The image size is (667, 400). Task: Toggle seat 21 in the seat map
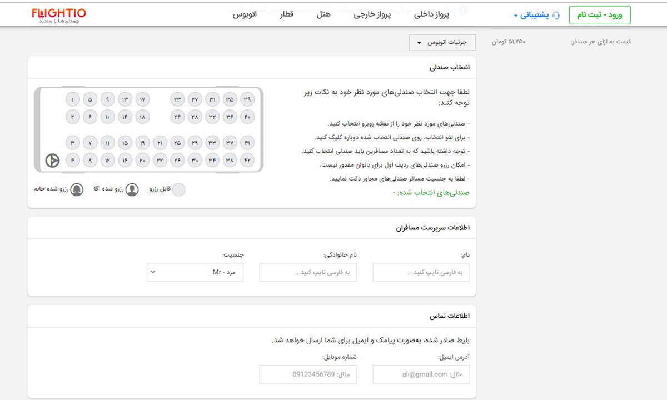pos(160,143)
